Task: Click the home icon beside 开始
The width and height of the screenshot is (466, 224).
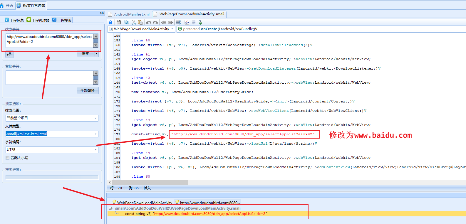Action: click(2, 6)
